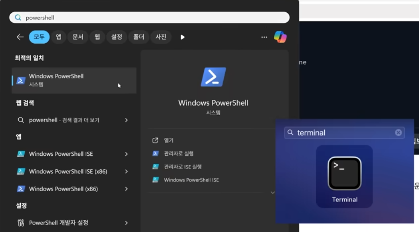Launch the Terminal app icon
The width and height of the screenshot is (419, 232).
point(345,173)
